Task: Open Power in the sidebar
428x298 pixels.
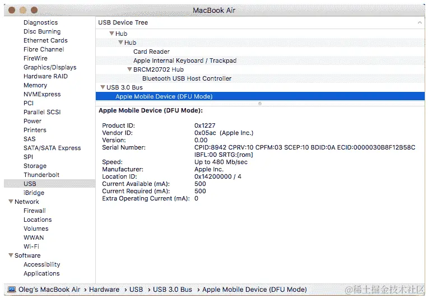Action: 32,121
